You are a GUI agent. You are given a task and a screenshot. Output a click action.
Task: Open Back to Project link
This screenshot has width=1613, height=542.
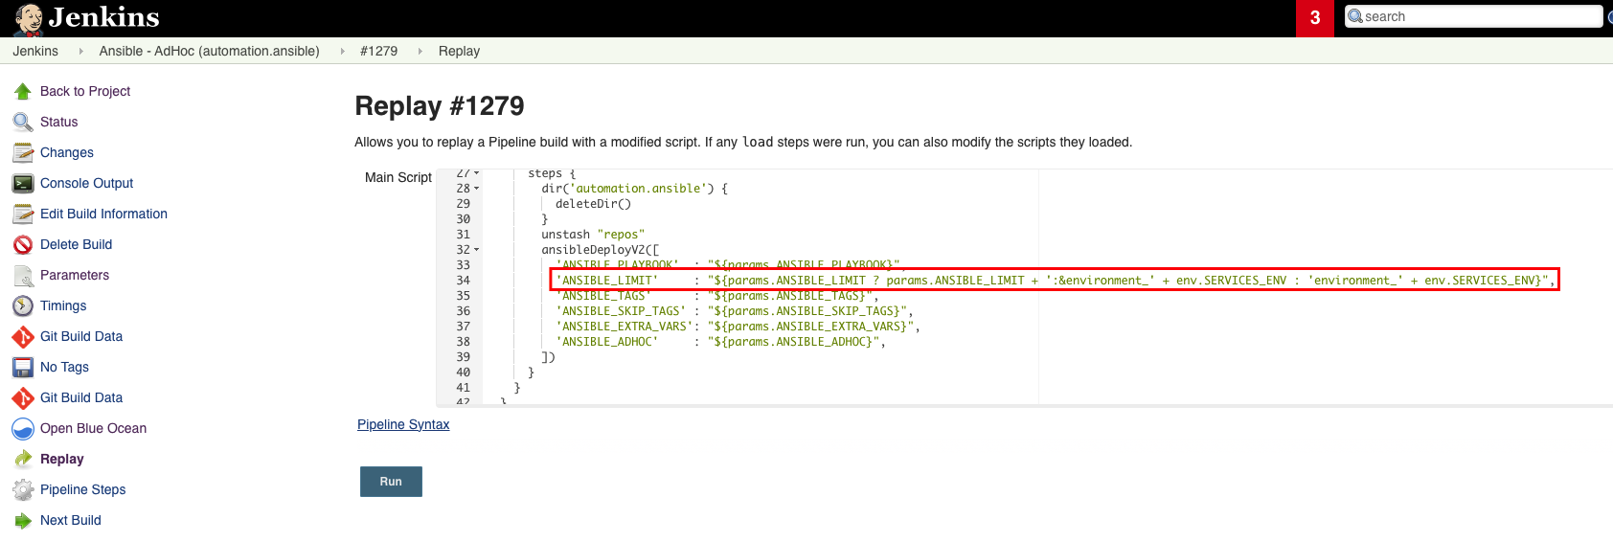(85, 91)
